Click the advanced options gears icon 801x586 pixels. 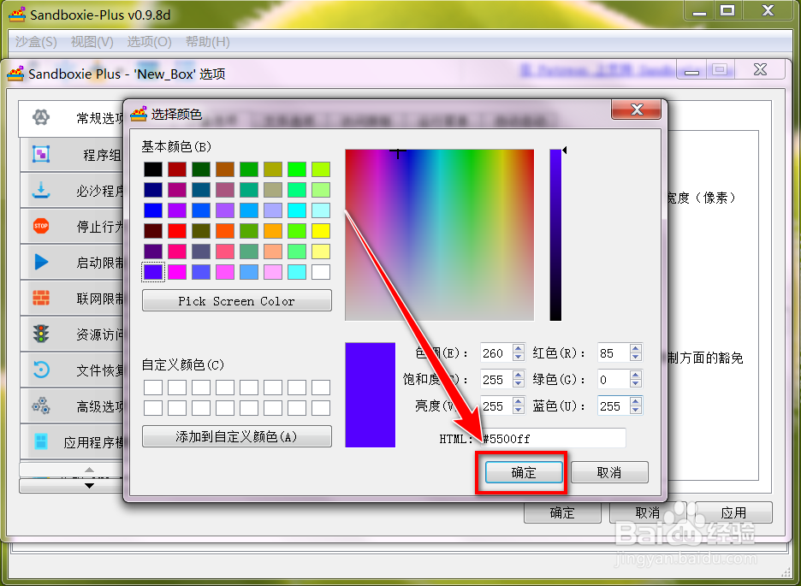tap(41, 405)
